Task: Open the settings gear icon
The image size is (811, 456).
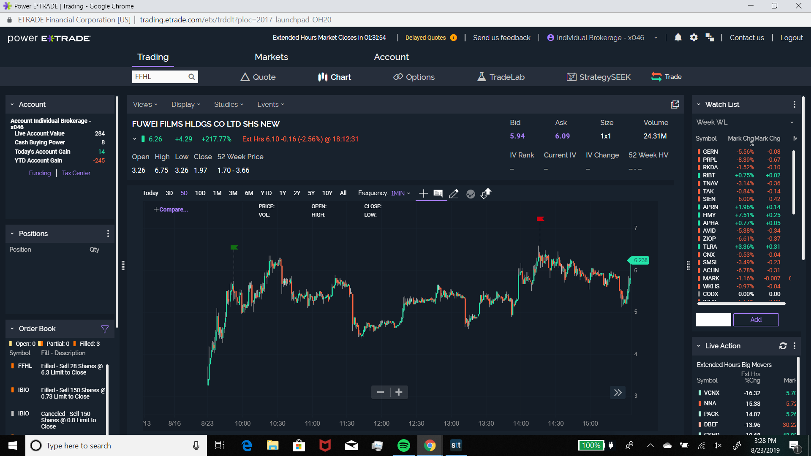Action: [x=694, y=38]
